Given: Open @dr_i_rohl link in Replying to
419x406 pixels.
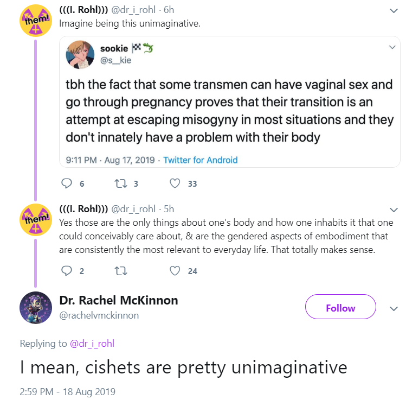Looking at the screenshot, I should [92, 344].
